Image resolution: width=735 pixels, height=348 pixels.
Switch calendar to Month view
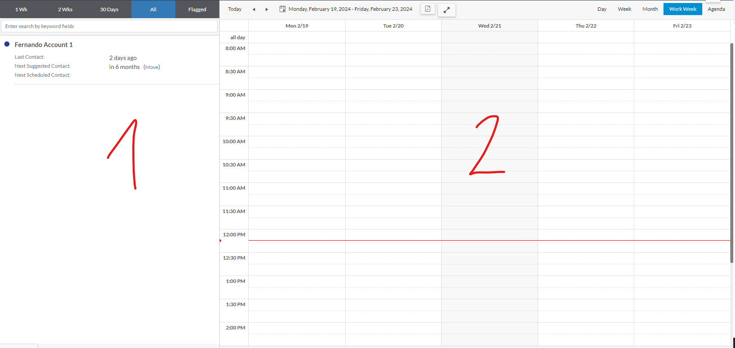(x=650, y=9)
